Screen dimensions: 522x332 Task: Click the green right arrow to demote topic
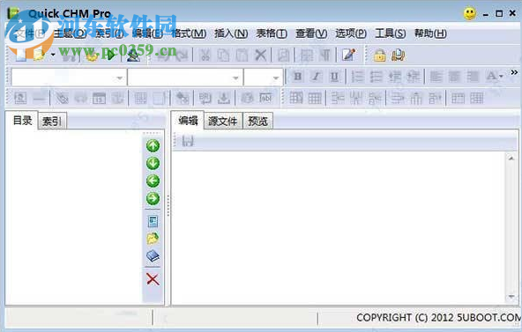tap(153, 198)
